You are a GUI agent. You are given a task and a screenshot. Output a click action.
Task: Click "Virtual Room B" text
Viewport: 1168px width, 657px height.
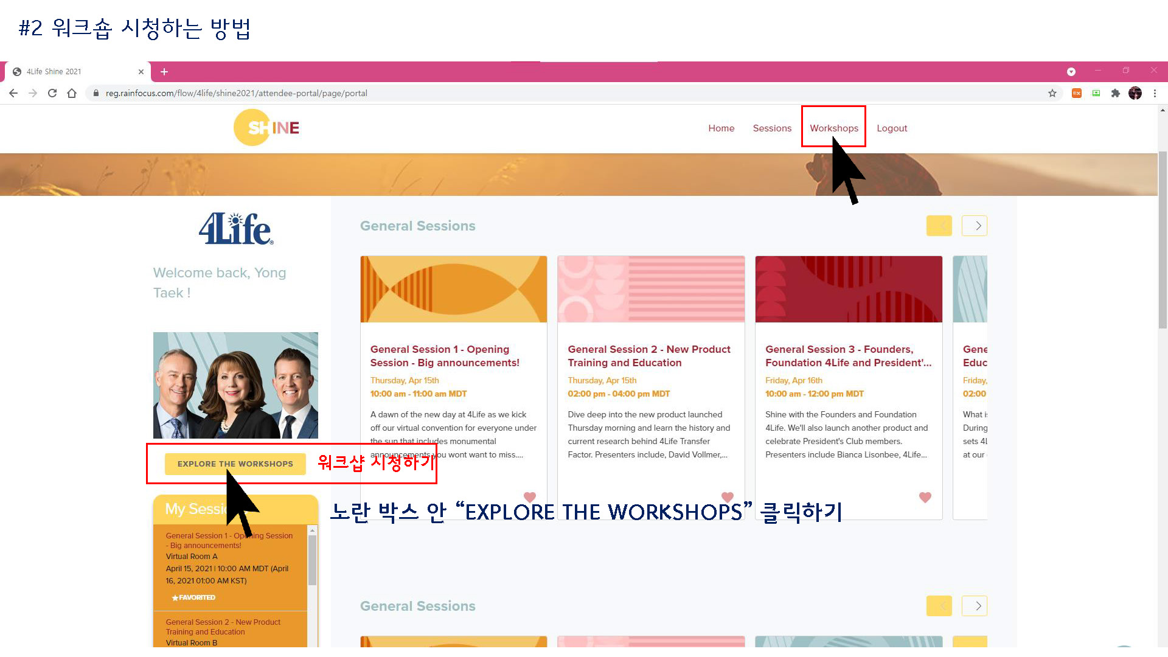tap(192, 642)
